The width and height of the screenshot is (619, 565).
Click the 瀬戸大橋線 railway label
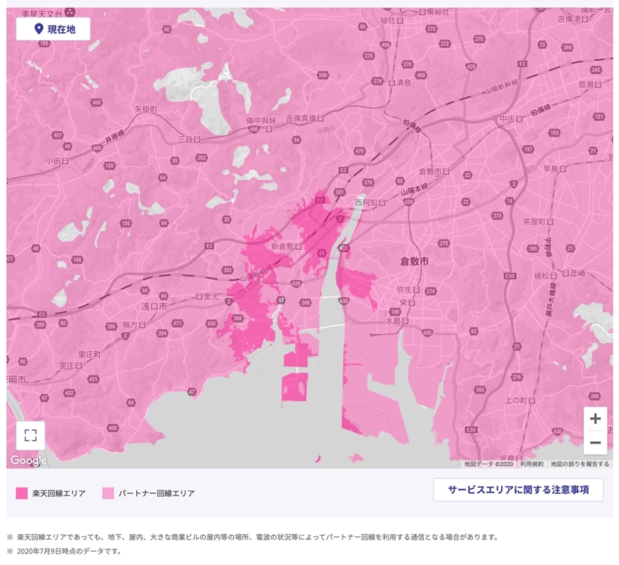(552, 299)
